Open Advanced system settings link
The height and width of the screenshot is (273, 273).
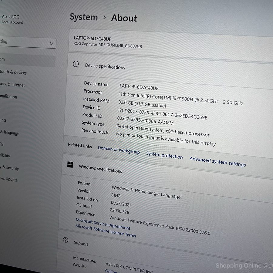pyautogui.click(x=217, y=162)
